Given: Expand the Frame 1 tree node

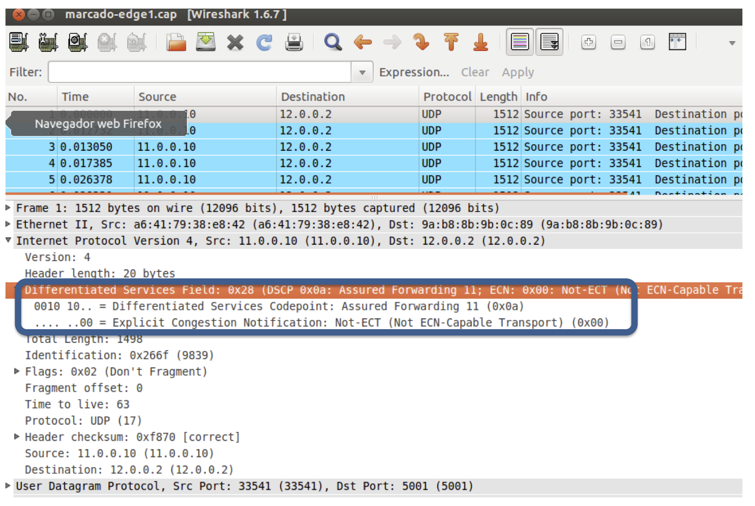Looking at the screenshot, I should (8, 208).
